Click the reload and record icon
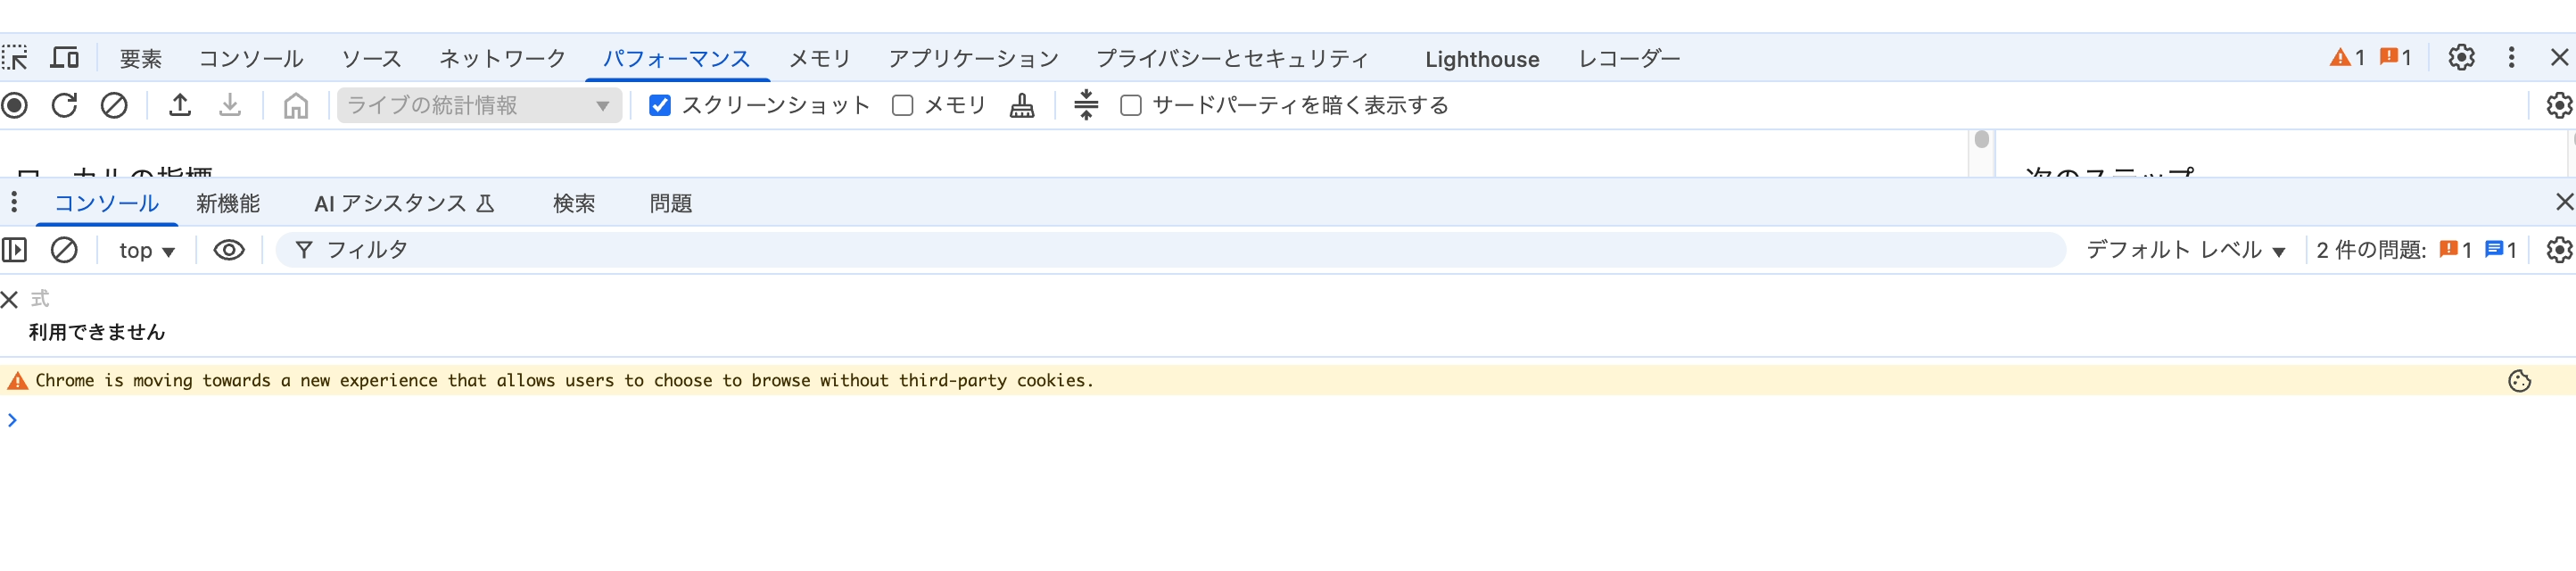This screenshot has height=571, width=2576. [64, 105]
